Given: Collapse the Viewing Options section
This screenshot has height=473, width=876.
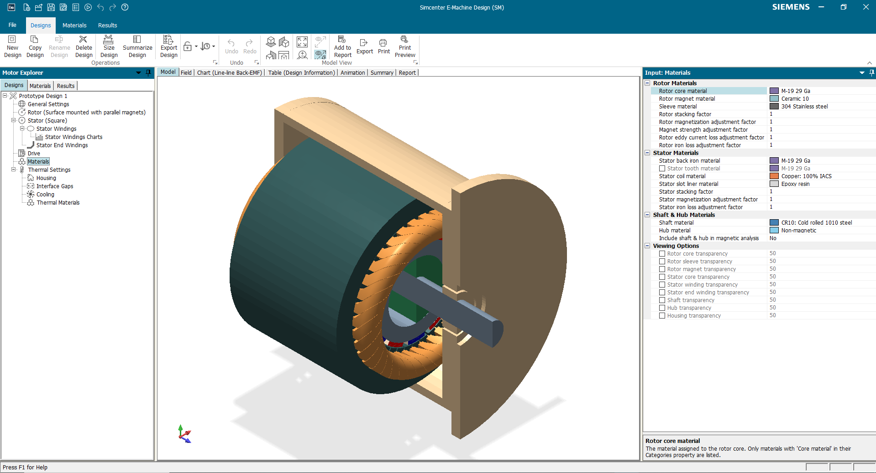Looking at the screenshot, I should [x=647, y=246].
